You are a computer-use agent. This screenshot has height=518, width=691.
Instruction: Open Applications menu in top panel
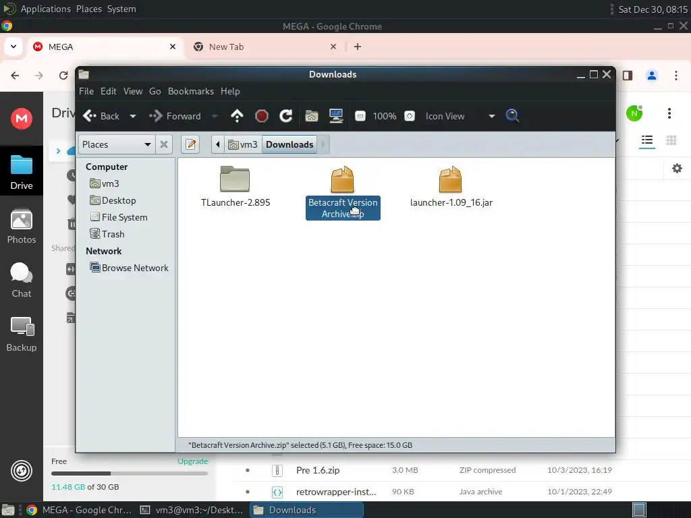pyautogui.click(x=45, y=9)
